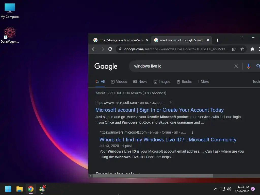Open three-dot menu beside microsoft.com result
This screenshot has width=260, height=195.
171,103
